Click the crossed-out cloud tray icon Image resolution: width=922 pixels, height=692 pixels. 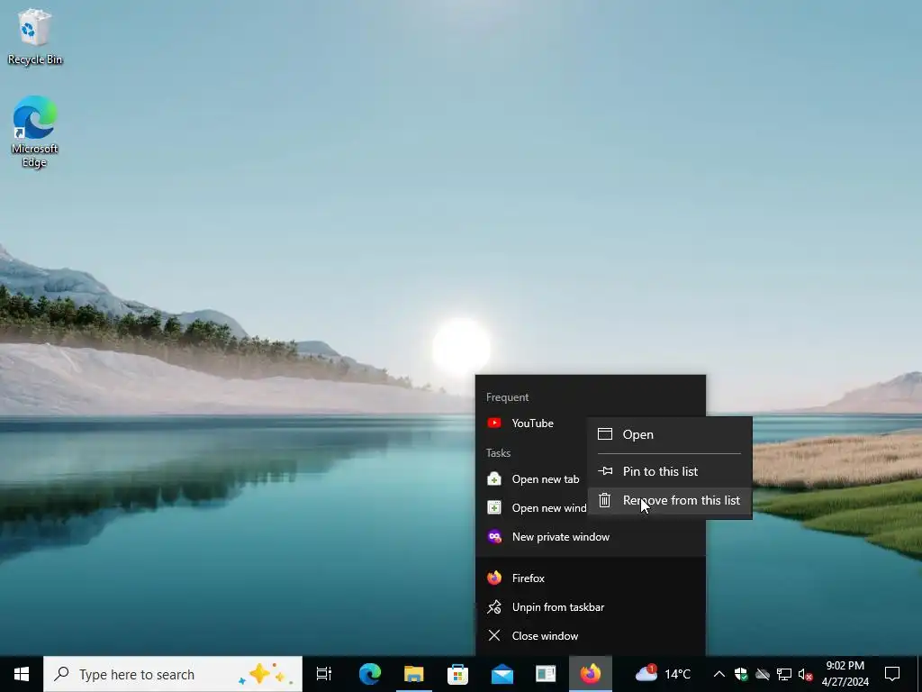[763, 674]
